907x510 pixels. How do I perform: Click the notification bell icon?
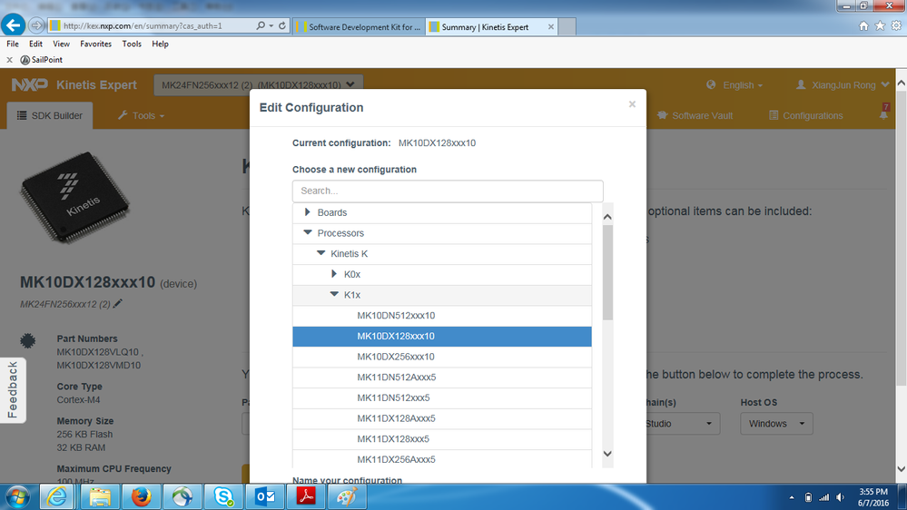pos(883,114)
